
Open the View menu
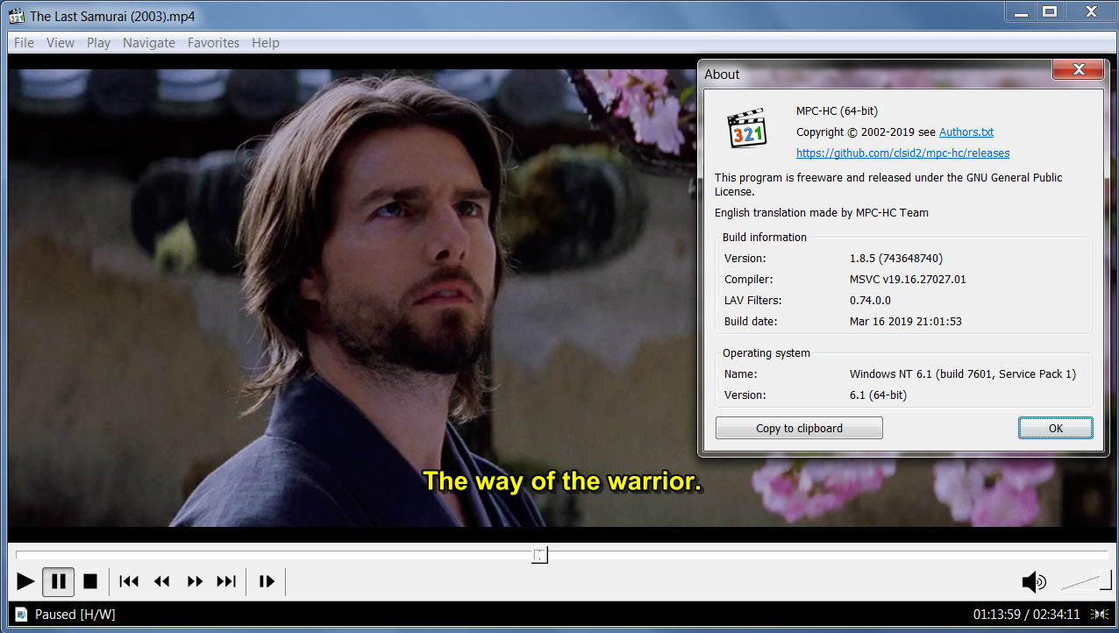pyautogui.click(x=61, y=43)
